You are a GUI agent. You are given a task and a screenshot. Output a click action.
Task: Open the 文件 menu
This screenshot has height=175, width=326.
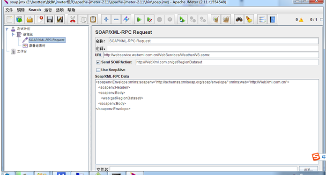pyautogui.click(x=9, y=10)
